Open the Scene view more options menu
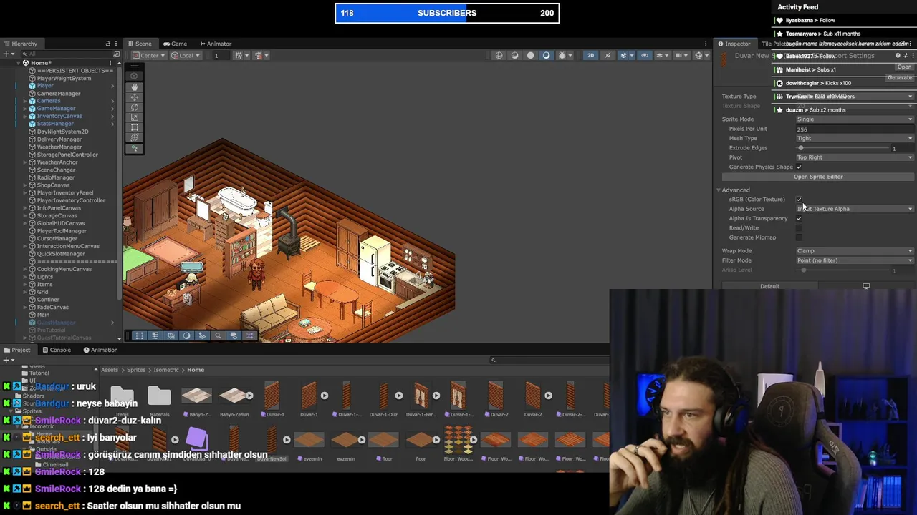This screenshot has height=515, width=917. tap(706, 44)
